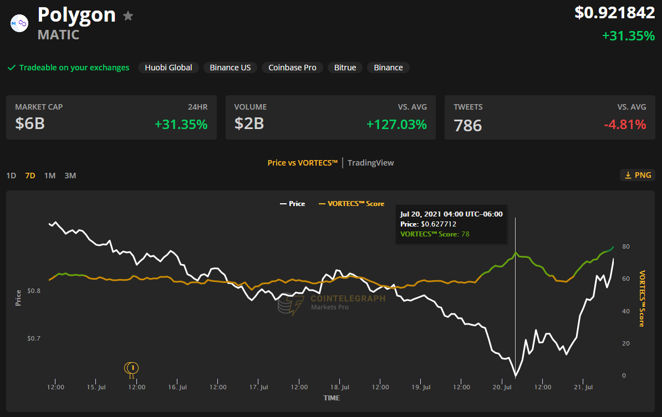Toggle the Price series in legend
The image size is (662, 417).
[292, 204]
